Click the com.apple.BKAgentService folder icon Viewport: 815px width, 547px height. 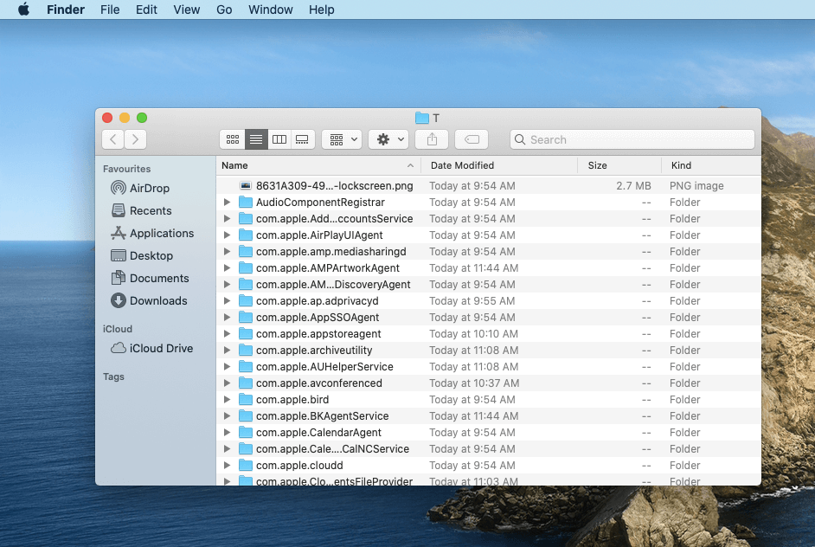tap(246, 416)
